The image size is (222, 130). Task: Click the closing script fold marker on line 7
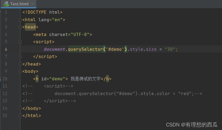pyautogui.click(x=20, y=56)
